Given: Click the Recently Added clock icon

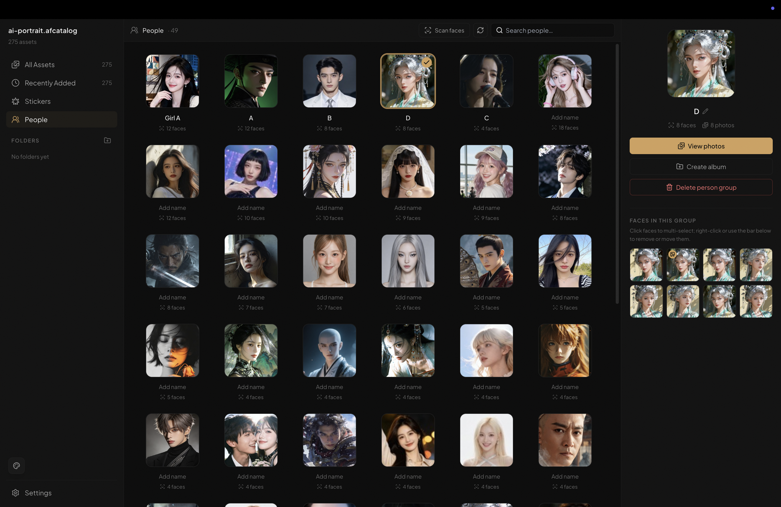Looking at the screenshot, I should click(15, 83).
